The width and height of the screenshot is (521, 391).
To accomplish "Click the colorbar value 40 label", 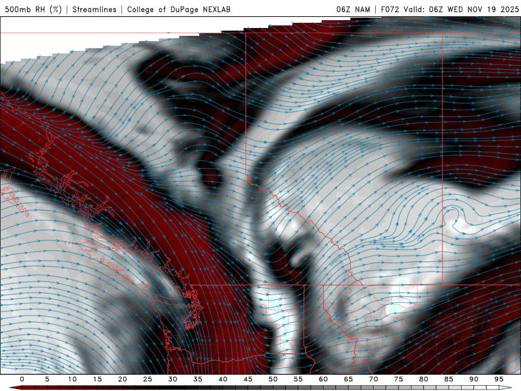I will 223,379.
